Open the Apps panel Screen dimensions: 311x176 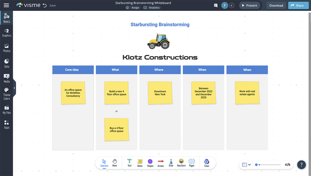click(x=6, y=125)
